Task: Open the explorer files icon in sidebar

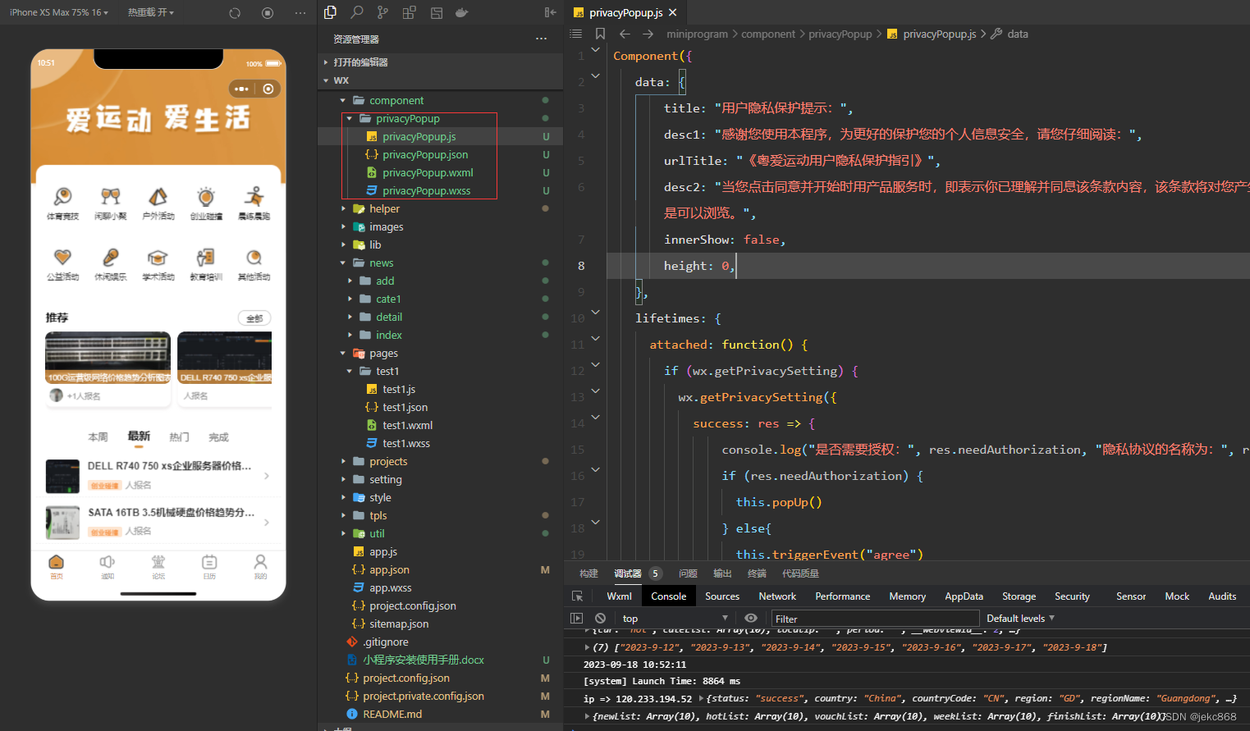Action: coord(331,12)
